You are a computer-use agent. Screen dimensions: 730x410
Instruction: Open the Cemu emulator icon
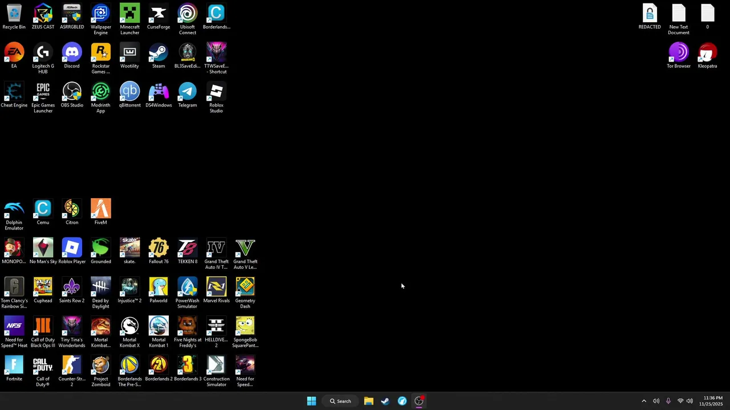click(43, 212)
